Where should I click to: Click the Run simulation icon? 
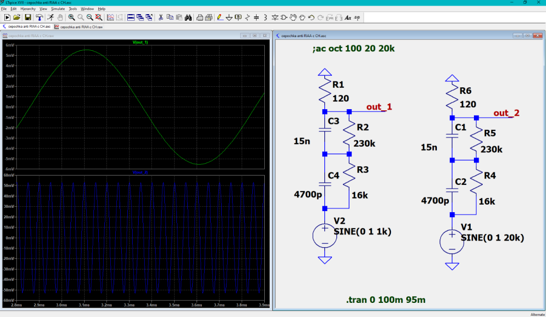[x=50, y=17]
